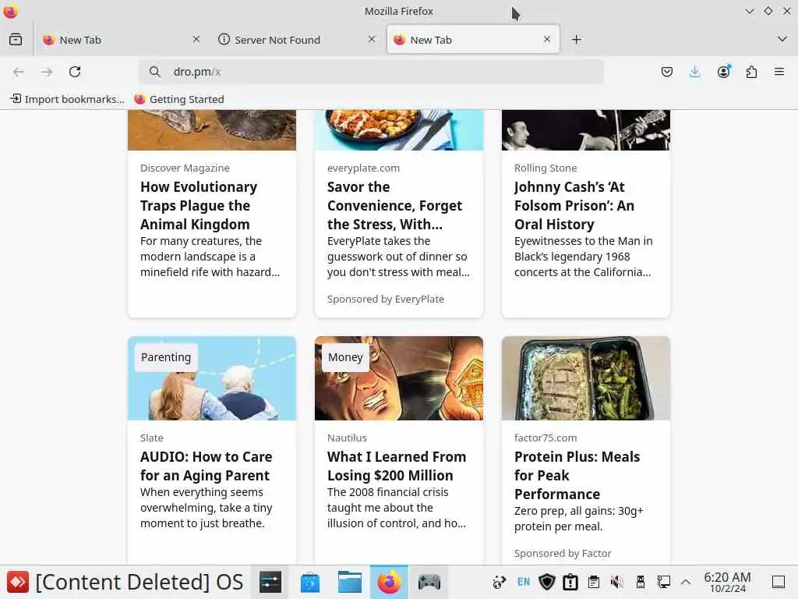Launch Discover software store from taskbar
This screenshot has height=599, width=798.
click(310, 582)
